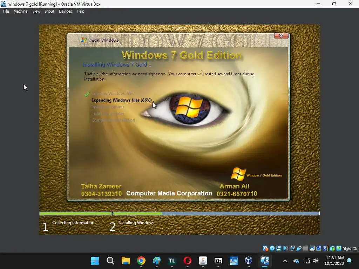
Task: Click the network adapter status icon
Action: point(292,248)
